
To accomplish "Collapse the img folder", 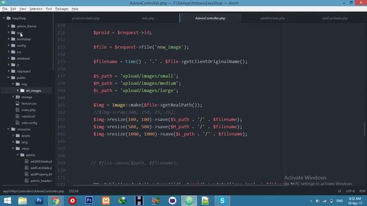I will [x=13, y=84].
